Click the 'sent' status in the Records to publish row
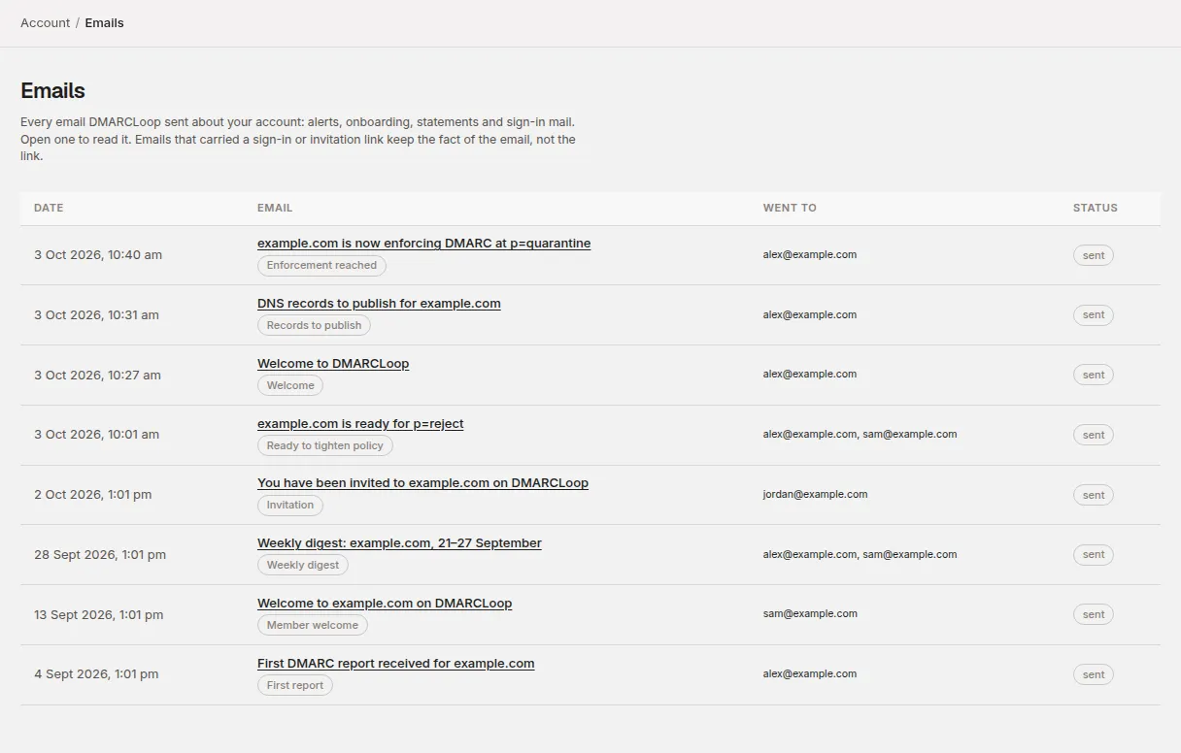1181x753 pixels. [x=1094, y=315]
